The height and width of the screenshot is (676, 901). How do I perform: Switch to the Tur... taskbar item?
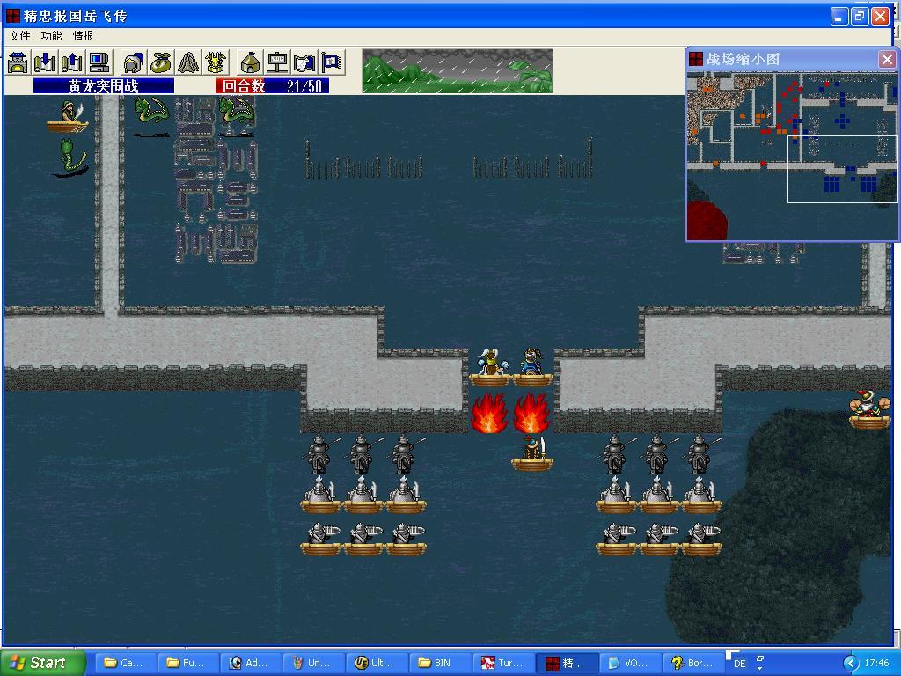(x=503, y=663)
